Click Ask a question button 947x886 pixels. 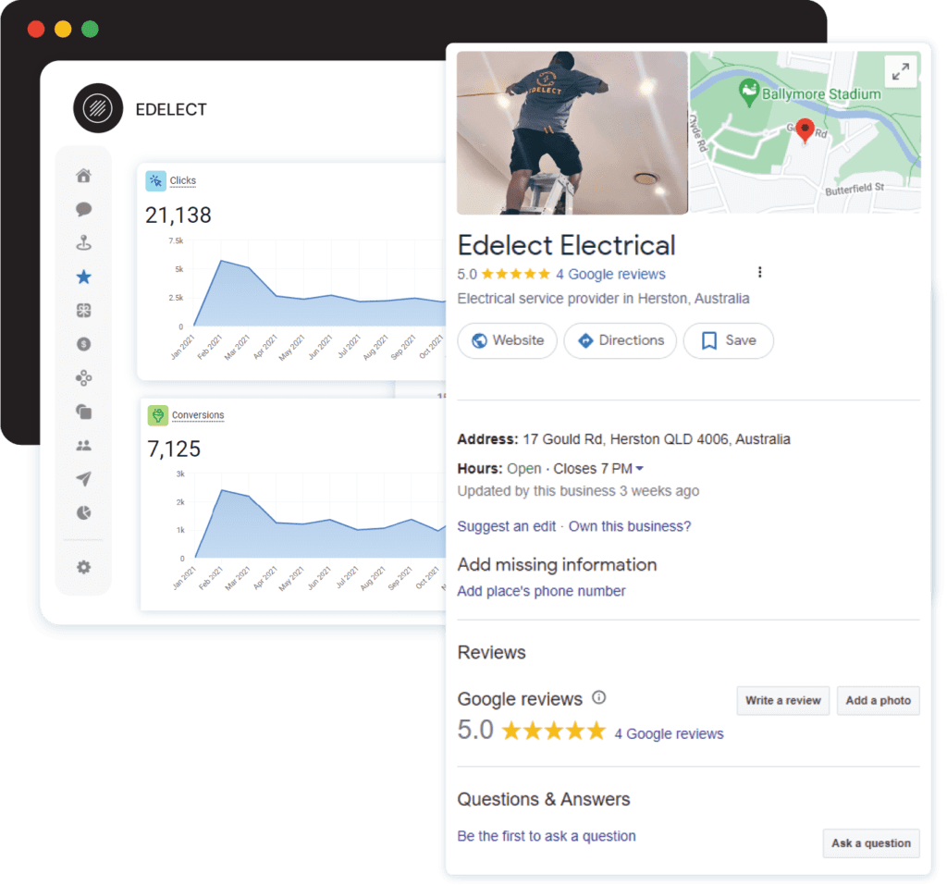tap(871, 843)
